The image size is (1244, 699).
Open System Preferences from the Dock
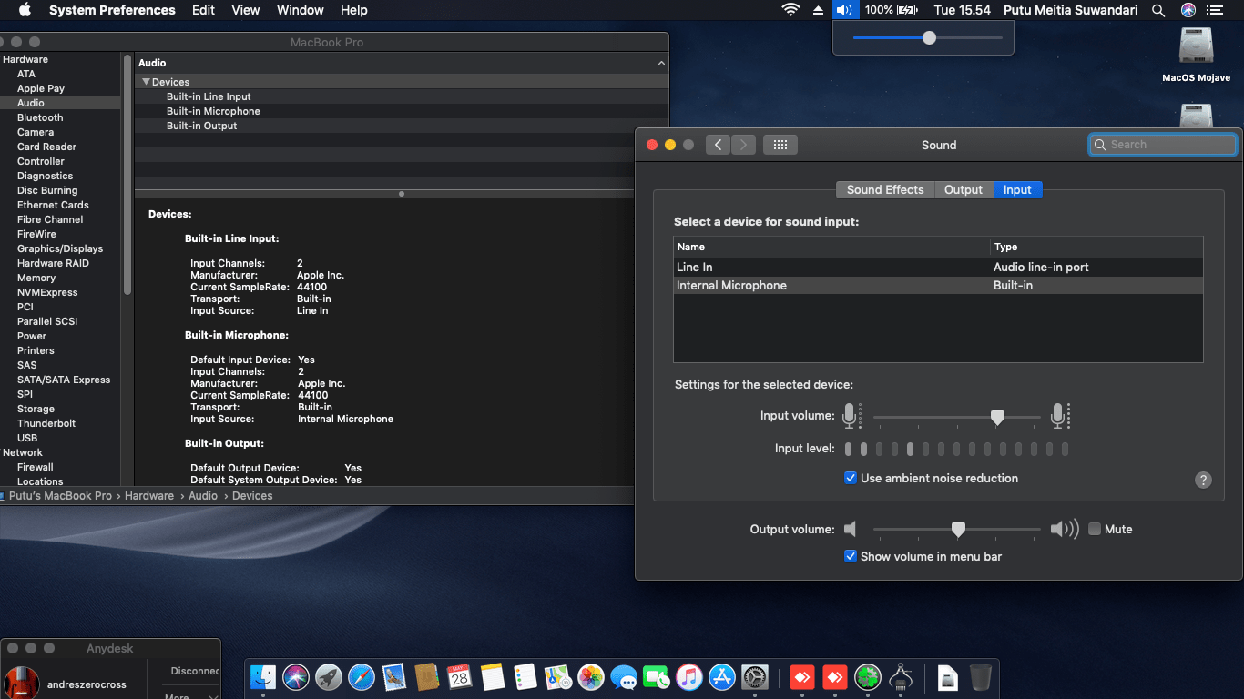pos(756,677)
